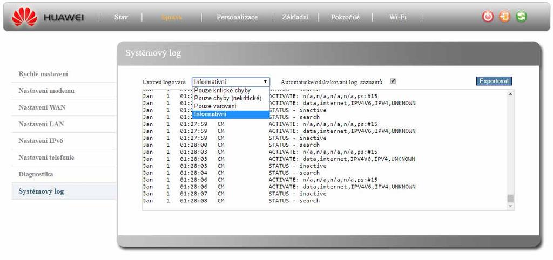This screenshot has height=260, width=553.
Task: Click the red power icon
Action: 488,17
